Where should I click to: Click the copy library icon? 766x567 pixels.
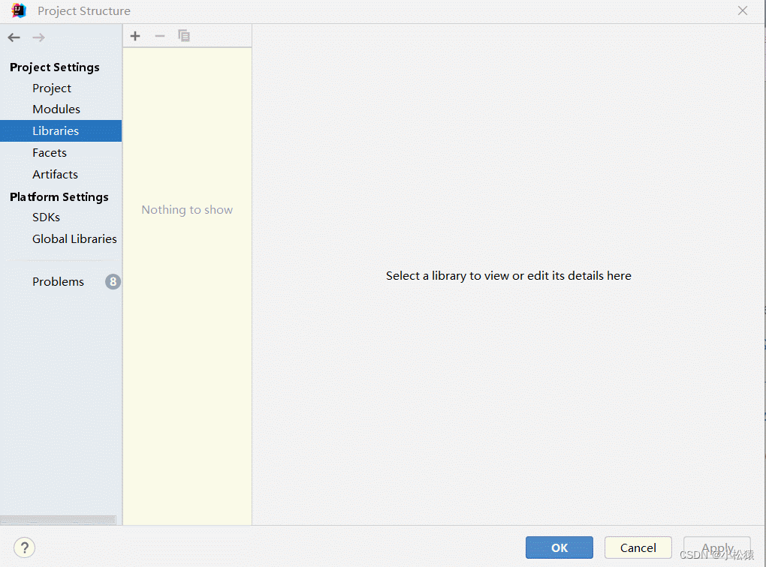click(x=184, y=35)
